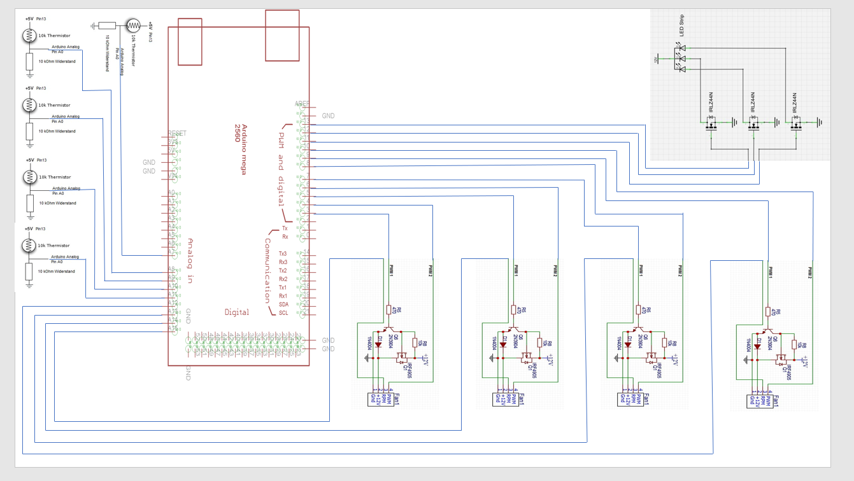Click the ground symbol beside the middle IRLZ44N
This screenshot has height=481, width=854.
coord(777,122)
